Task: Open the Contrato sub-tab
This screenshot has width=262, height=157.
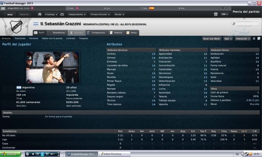Action: pos(71,38)
